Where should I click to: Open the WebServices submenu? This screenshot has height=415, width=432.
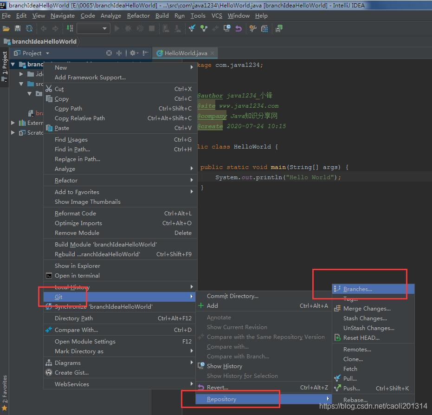(120, 384)
